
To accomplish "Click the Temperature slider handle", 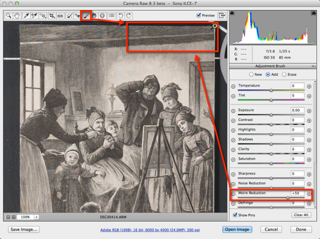I will [271, 90].
